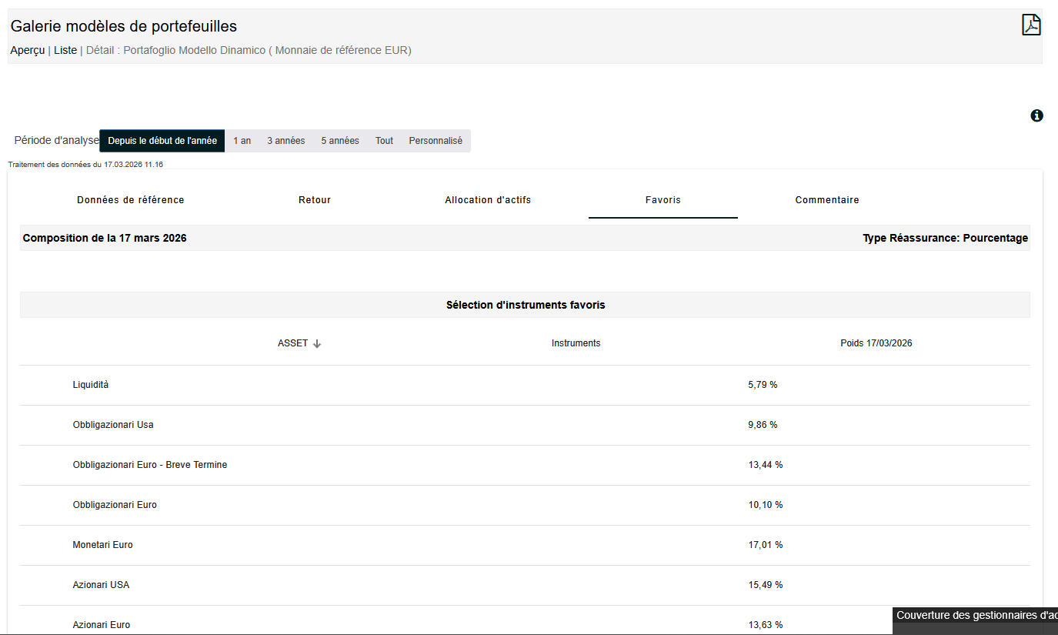This screenshot has width=1058, height=635.
Task: Select the 'Liquidità' asset row
Action: (x=91, y=385)
